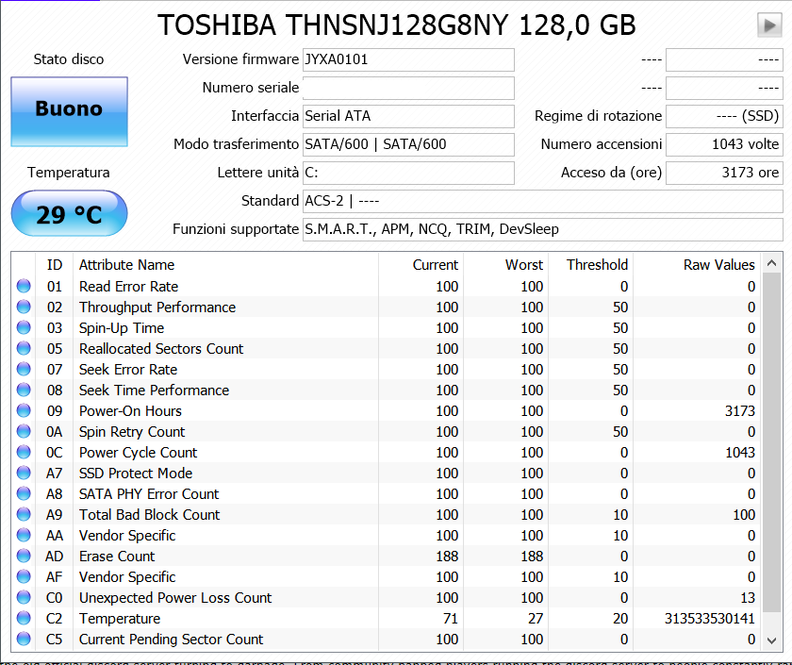Click raw value 313533530141 for Temperature
Screen dimensions: 792x665
tap(710, 619)
